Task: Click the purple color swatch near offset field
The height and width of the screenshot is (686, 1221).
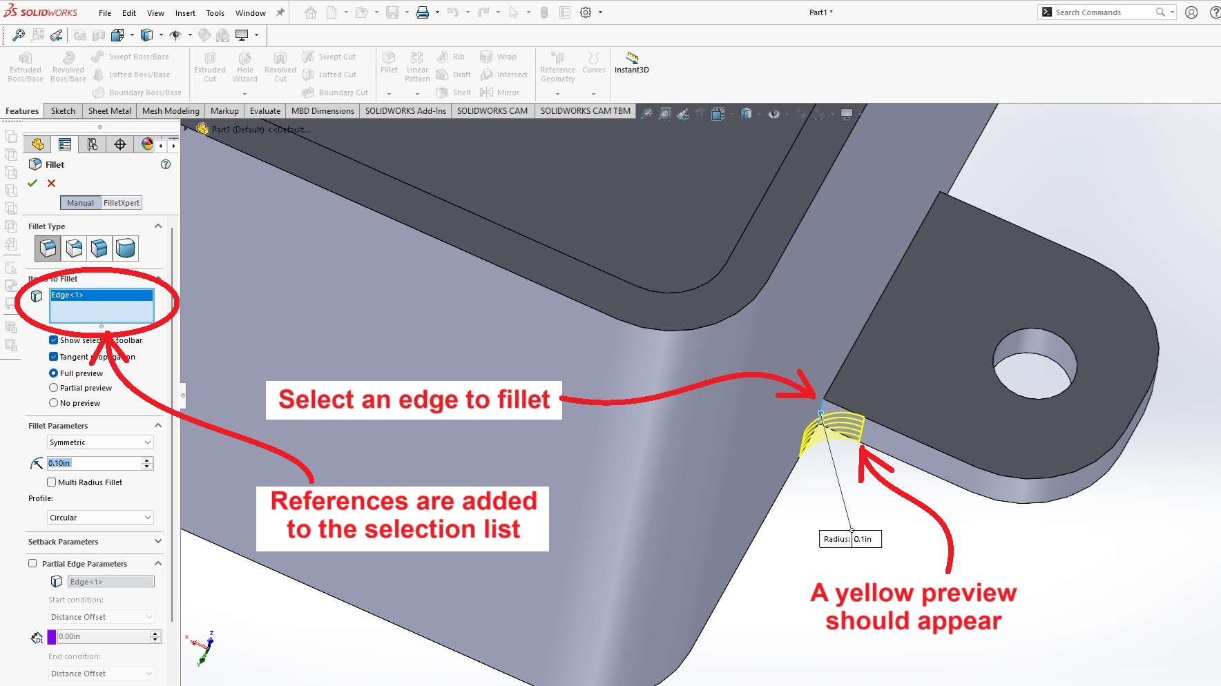Action: pos(52,637)
